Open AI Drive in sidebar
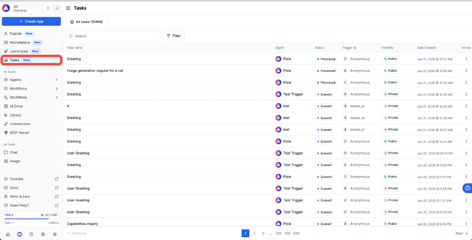Viewport: 472px width, 240px height. [31, 106]
